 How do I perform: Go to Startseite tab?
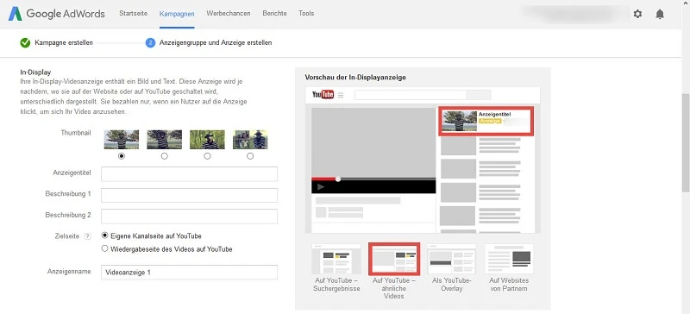tap(134, 13)
